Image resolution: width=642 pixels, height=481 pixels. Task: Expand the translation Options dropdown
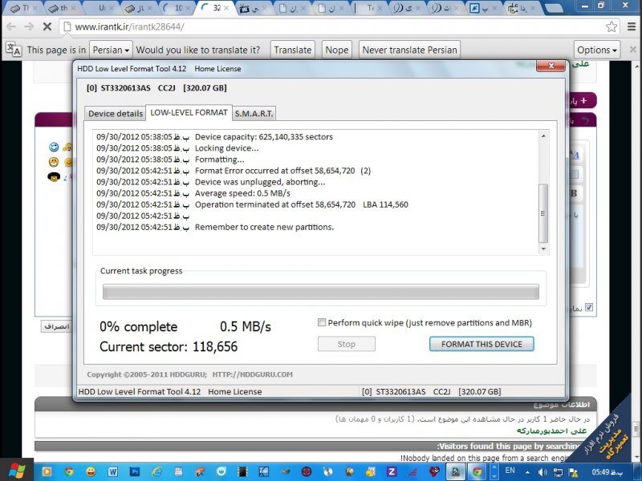pyautogui.click(x=597, y=50)
